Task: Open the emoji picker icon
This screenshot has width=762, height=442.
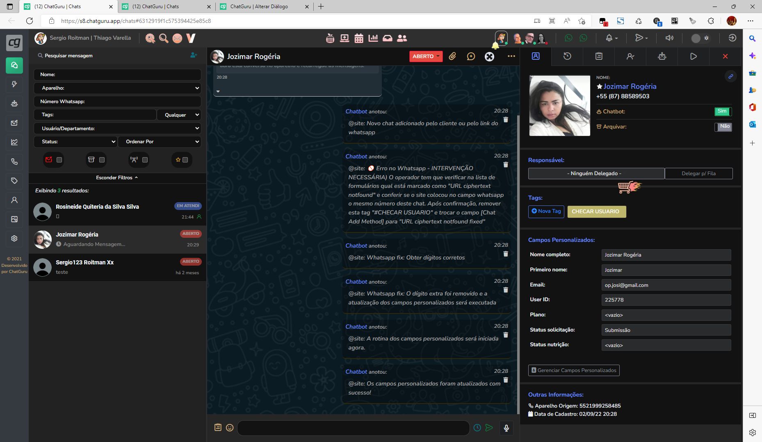Action: (x=230, y=428)
